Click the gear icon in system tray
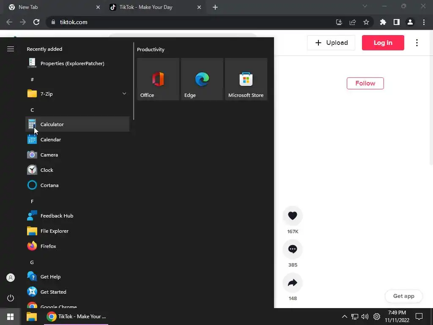This screenshot has width=433, height=325. (x=377, y=317)
